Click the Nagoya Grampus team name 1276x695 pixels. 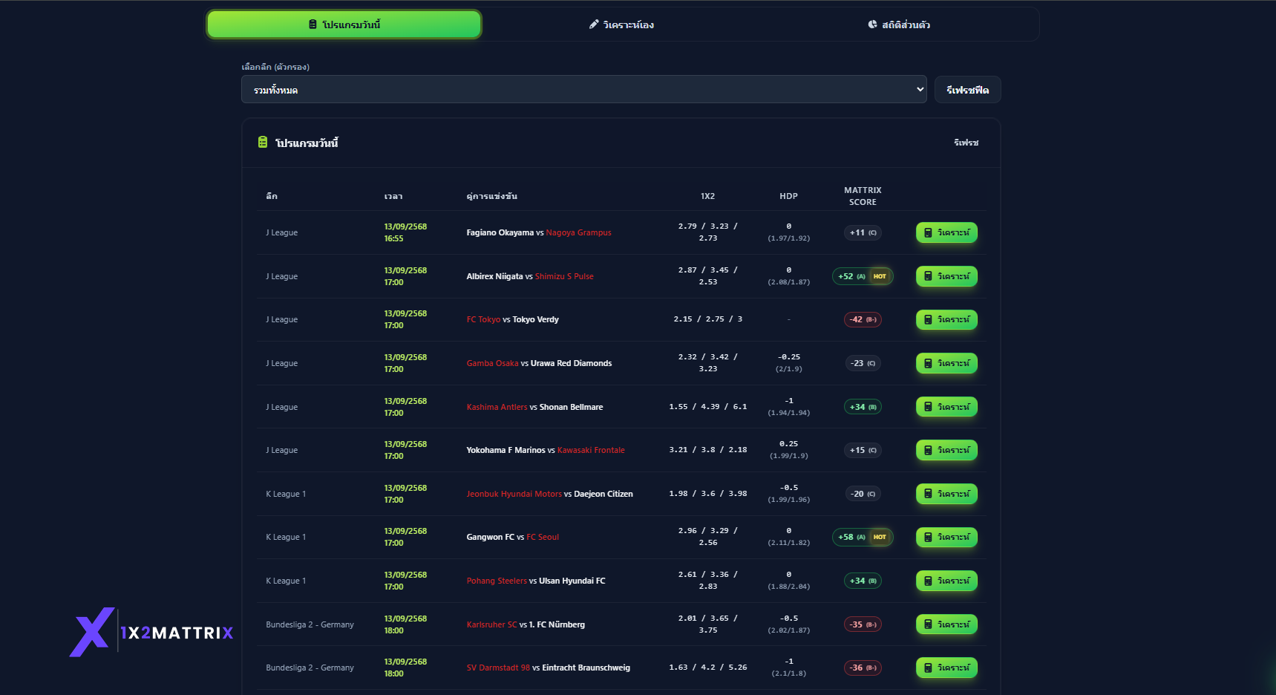[x=578, y=232]
